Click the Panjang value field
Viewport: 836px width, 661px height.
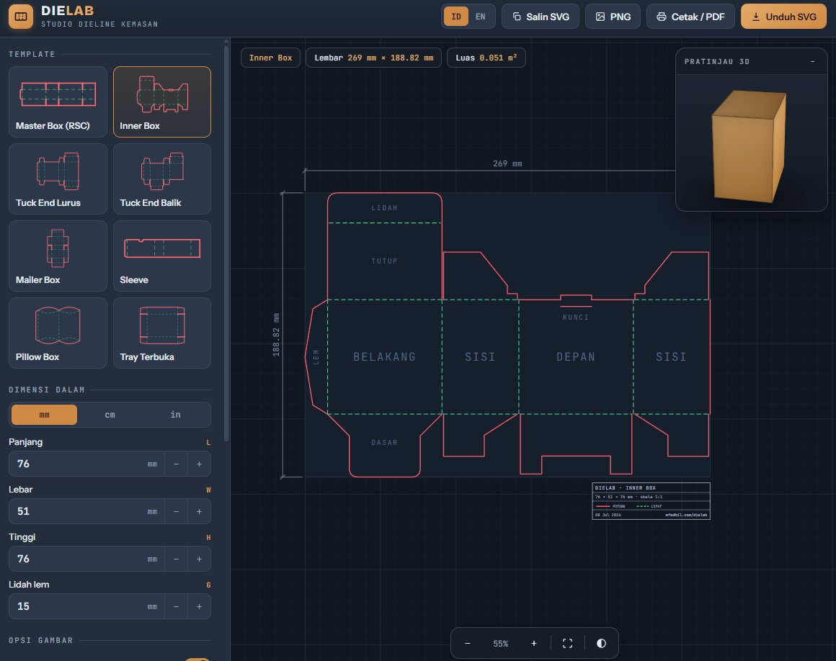coord(86,464)
